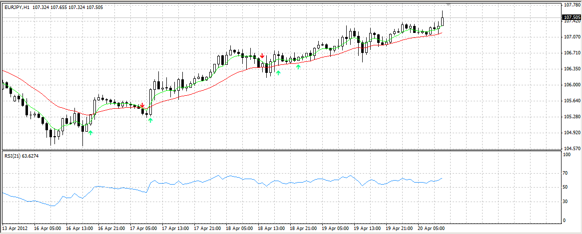Image resolution: width=582 pixels, height=234 pixels.
Task: Click the 105.640 price scale value
Action: [572, 101]
